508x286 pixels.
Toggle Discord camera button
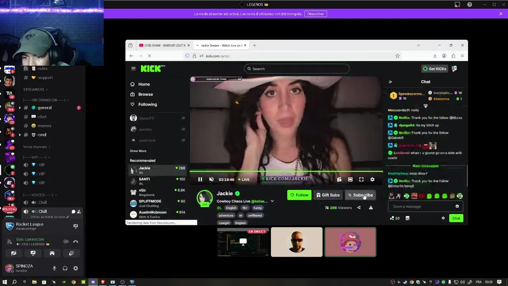pos(14,253)
